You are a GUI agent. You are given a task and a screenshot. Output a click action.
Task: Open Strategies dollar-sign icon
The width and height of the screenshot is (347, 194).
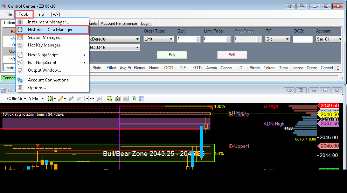(x=134, y=99)
